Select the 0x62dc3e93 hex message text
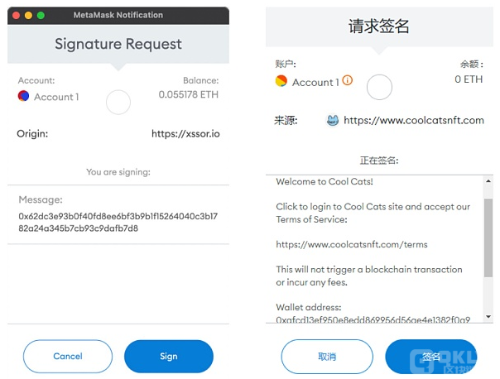Image resolution: width=500 pixels, height=379 pixels. coord(118,222)
